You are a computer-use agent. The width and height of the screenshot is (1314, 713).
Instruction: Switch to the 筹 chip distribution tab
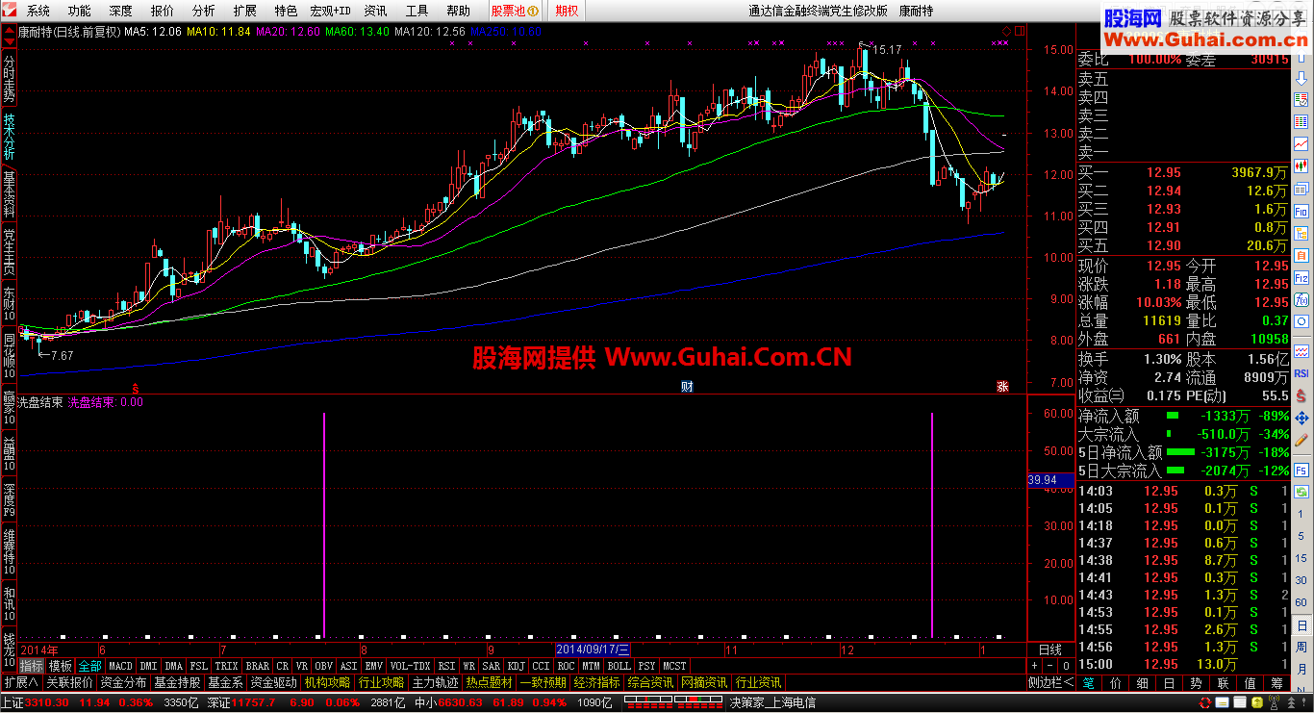pyautogui.click(x=1276, y=682)
